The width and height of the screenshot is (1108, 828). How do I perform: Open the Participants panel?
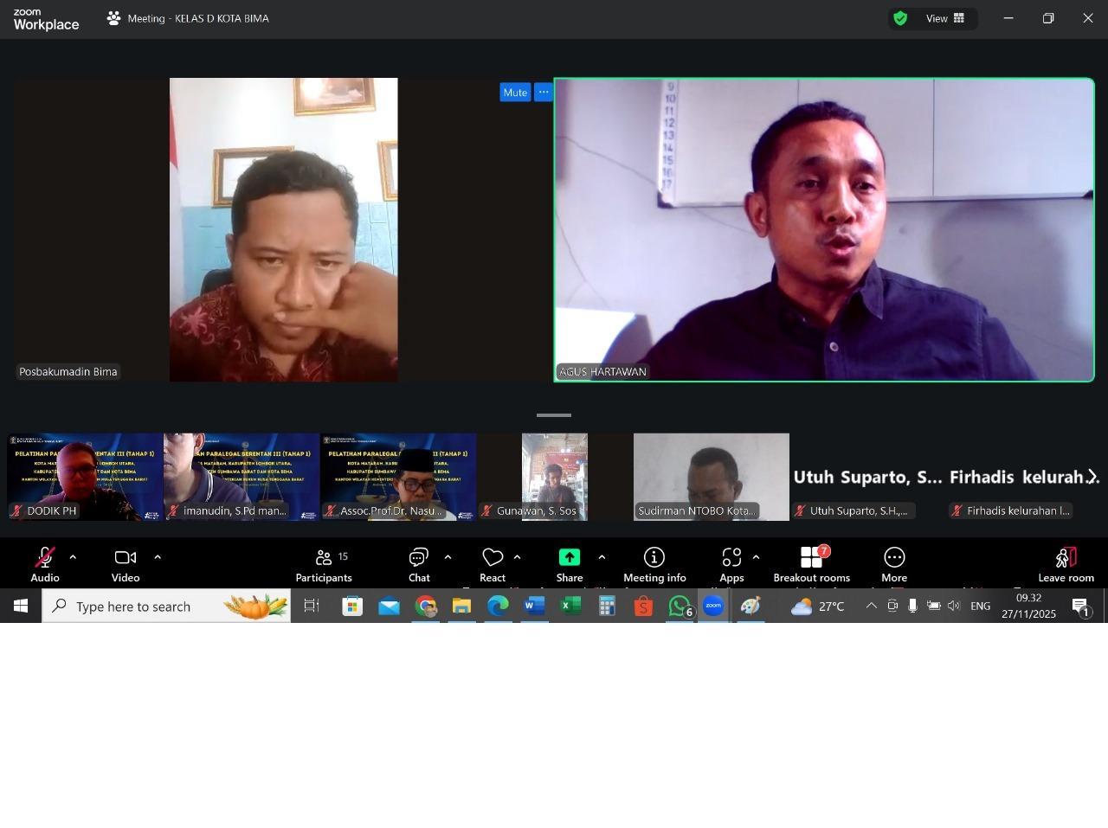click(x=323, y=564)
